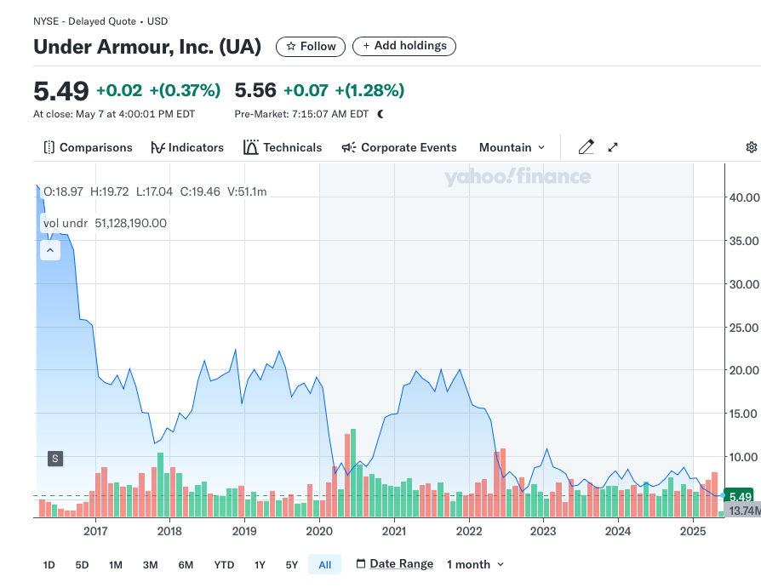Open the Technicals panel
The image size is (761, 588).
(x=283, y=147)
